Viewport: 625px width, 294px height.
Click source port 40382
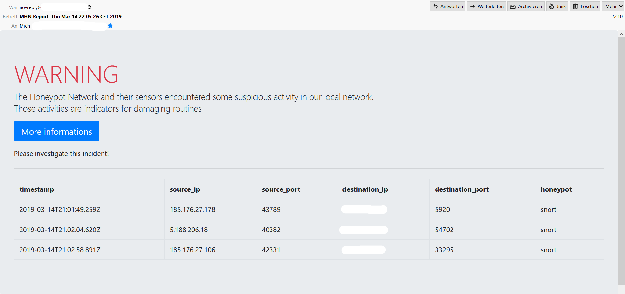[x=271, y=230]
